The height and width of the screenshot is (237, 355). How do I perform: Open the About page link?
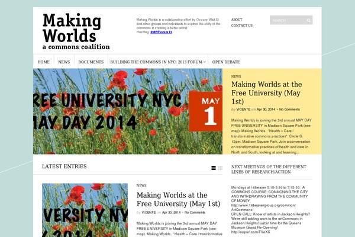click(x=237, y=20)
